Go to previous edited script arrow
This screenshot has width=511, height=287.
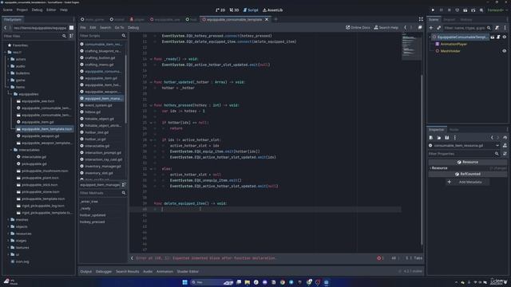pos(406,28)
